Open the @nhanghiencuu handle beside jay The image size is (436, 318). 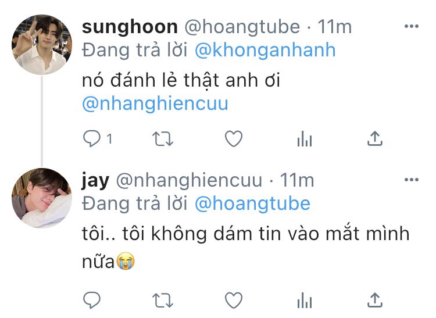tap(189, 180)
